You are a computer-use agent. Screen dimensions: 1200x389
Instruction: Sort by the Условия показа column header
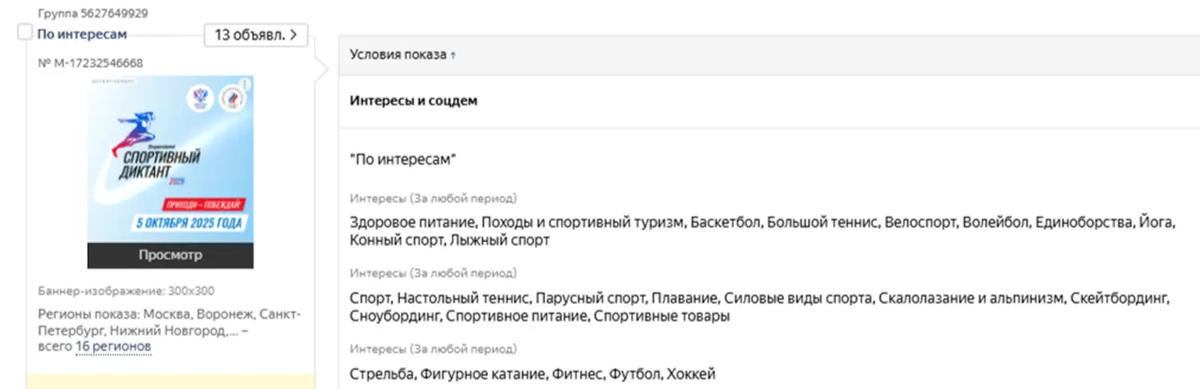pyautogui.click(x=398, y=54)
